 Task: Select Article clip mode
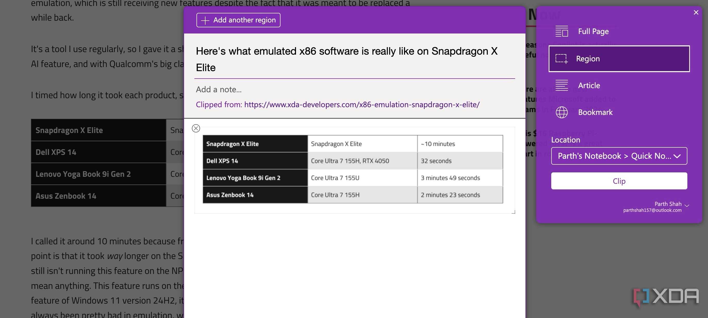(619, 85)
